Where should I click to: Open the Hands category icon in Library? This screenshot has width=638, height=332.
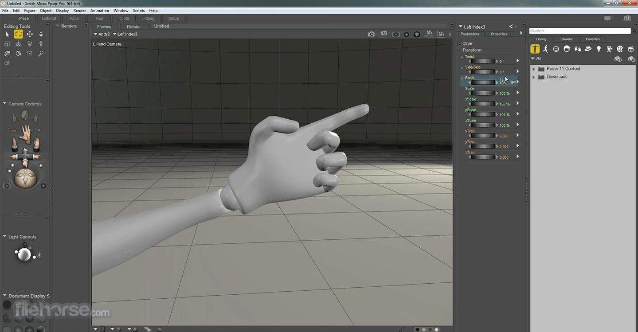577,49
